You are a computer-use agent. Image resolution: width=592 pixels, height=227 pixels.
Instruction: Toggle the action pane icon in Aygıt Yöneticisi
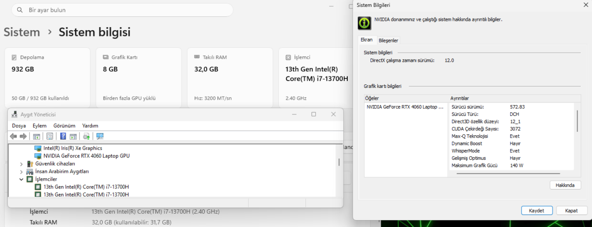point(73,136)
